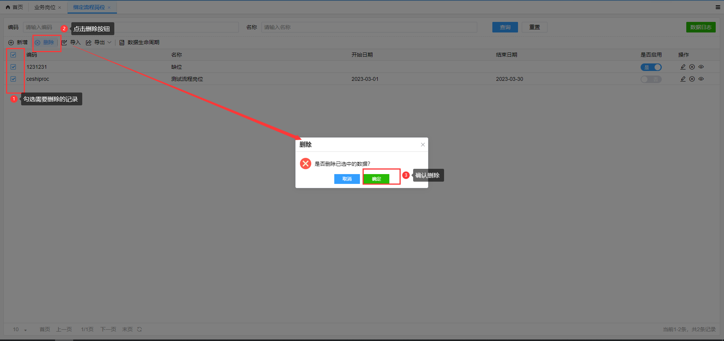724x341 pixels.
Task: Go to 首页 first page in pagination
Action: pos(45,329)
